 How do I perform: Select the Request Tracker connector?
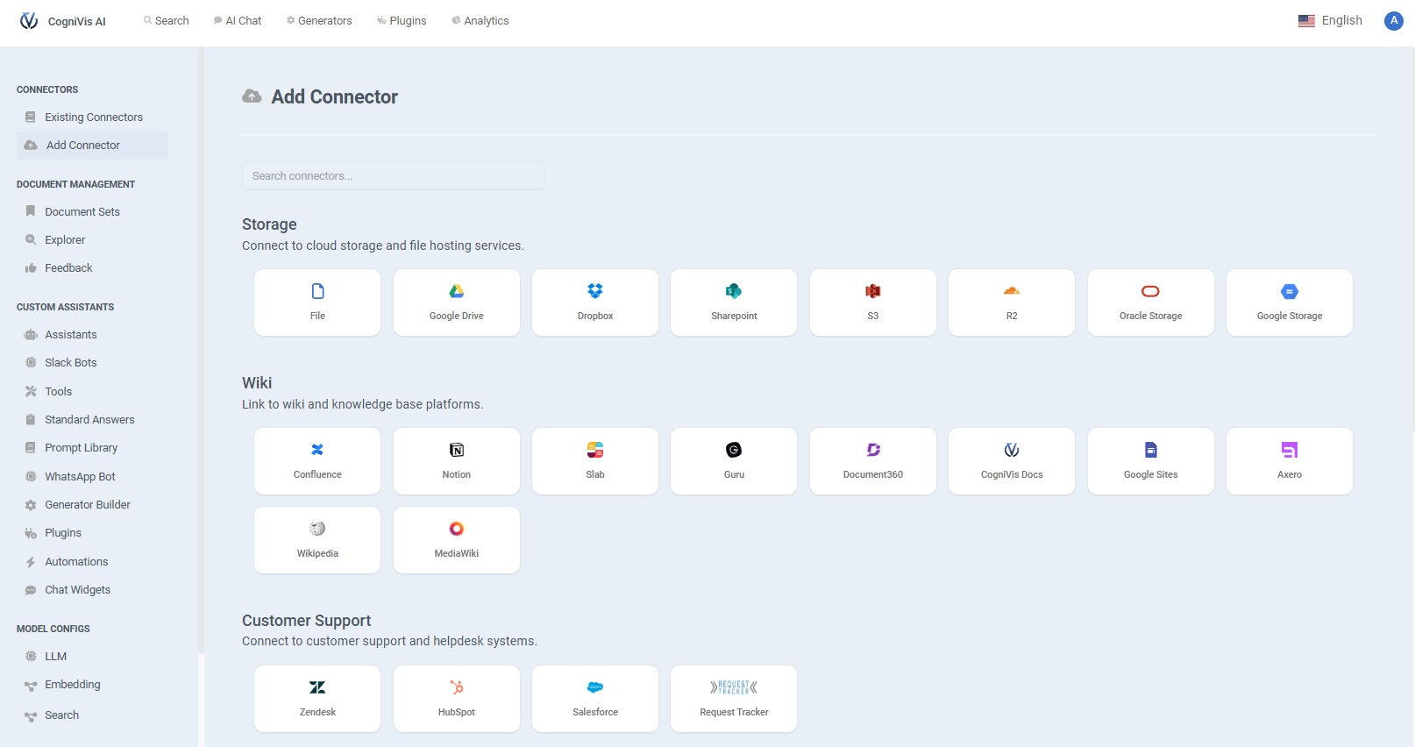(x=734, y=699)
